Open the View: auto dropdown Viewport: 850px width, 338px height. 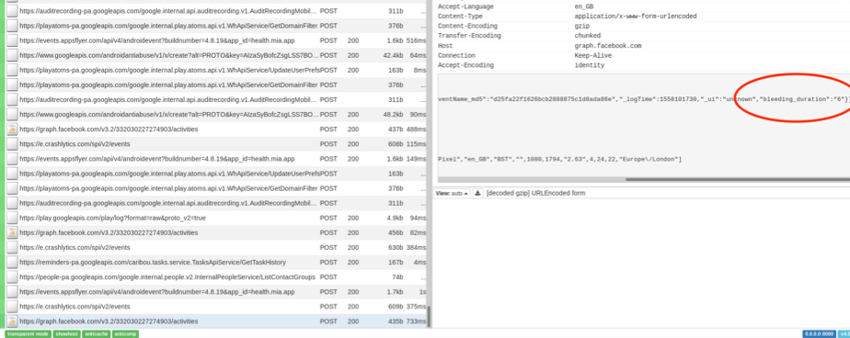pyautogui.click(x=452, y=194)
